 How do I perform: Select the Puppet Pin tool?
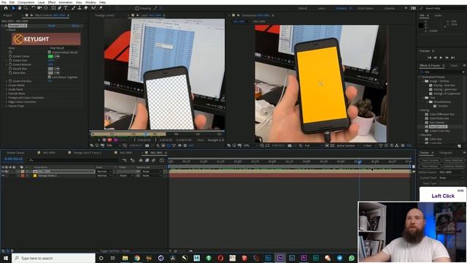pyautogui.click(x=101, y=8)
